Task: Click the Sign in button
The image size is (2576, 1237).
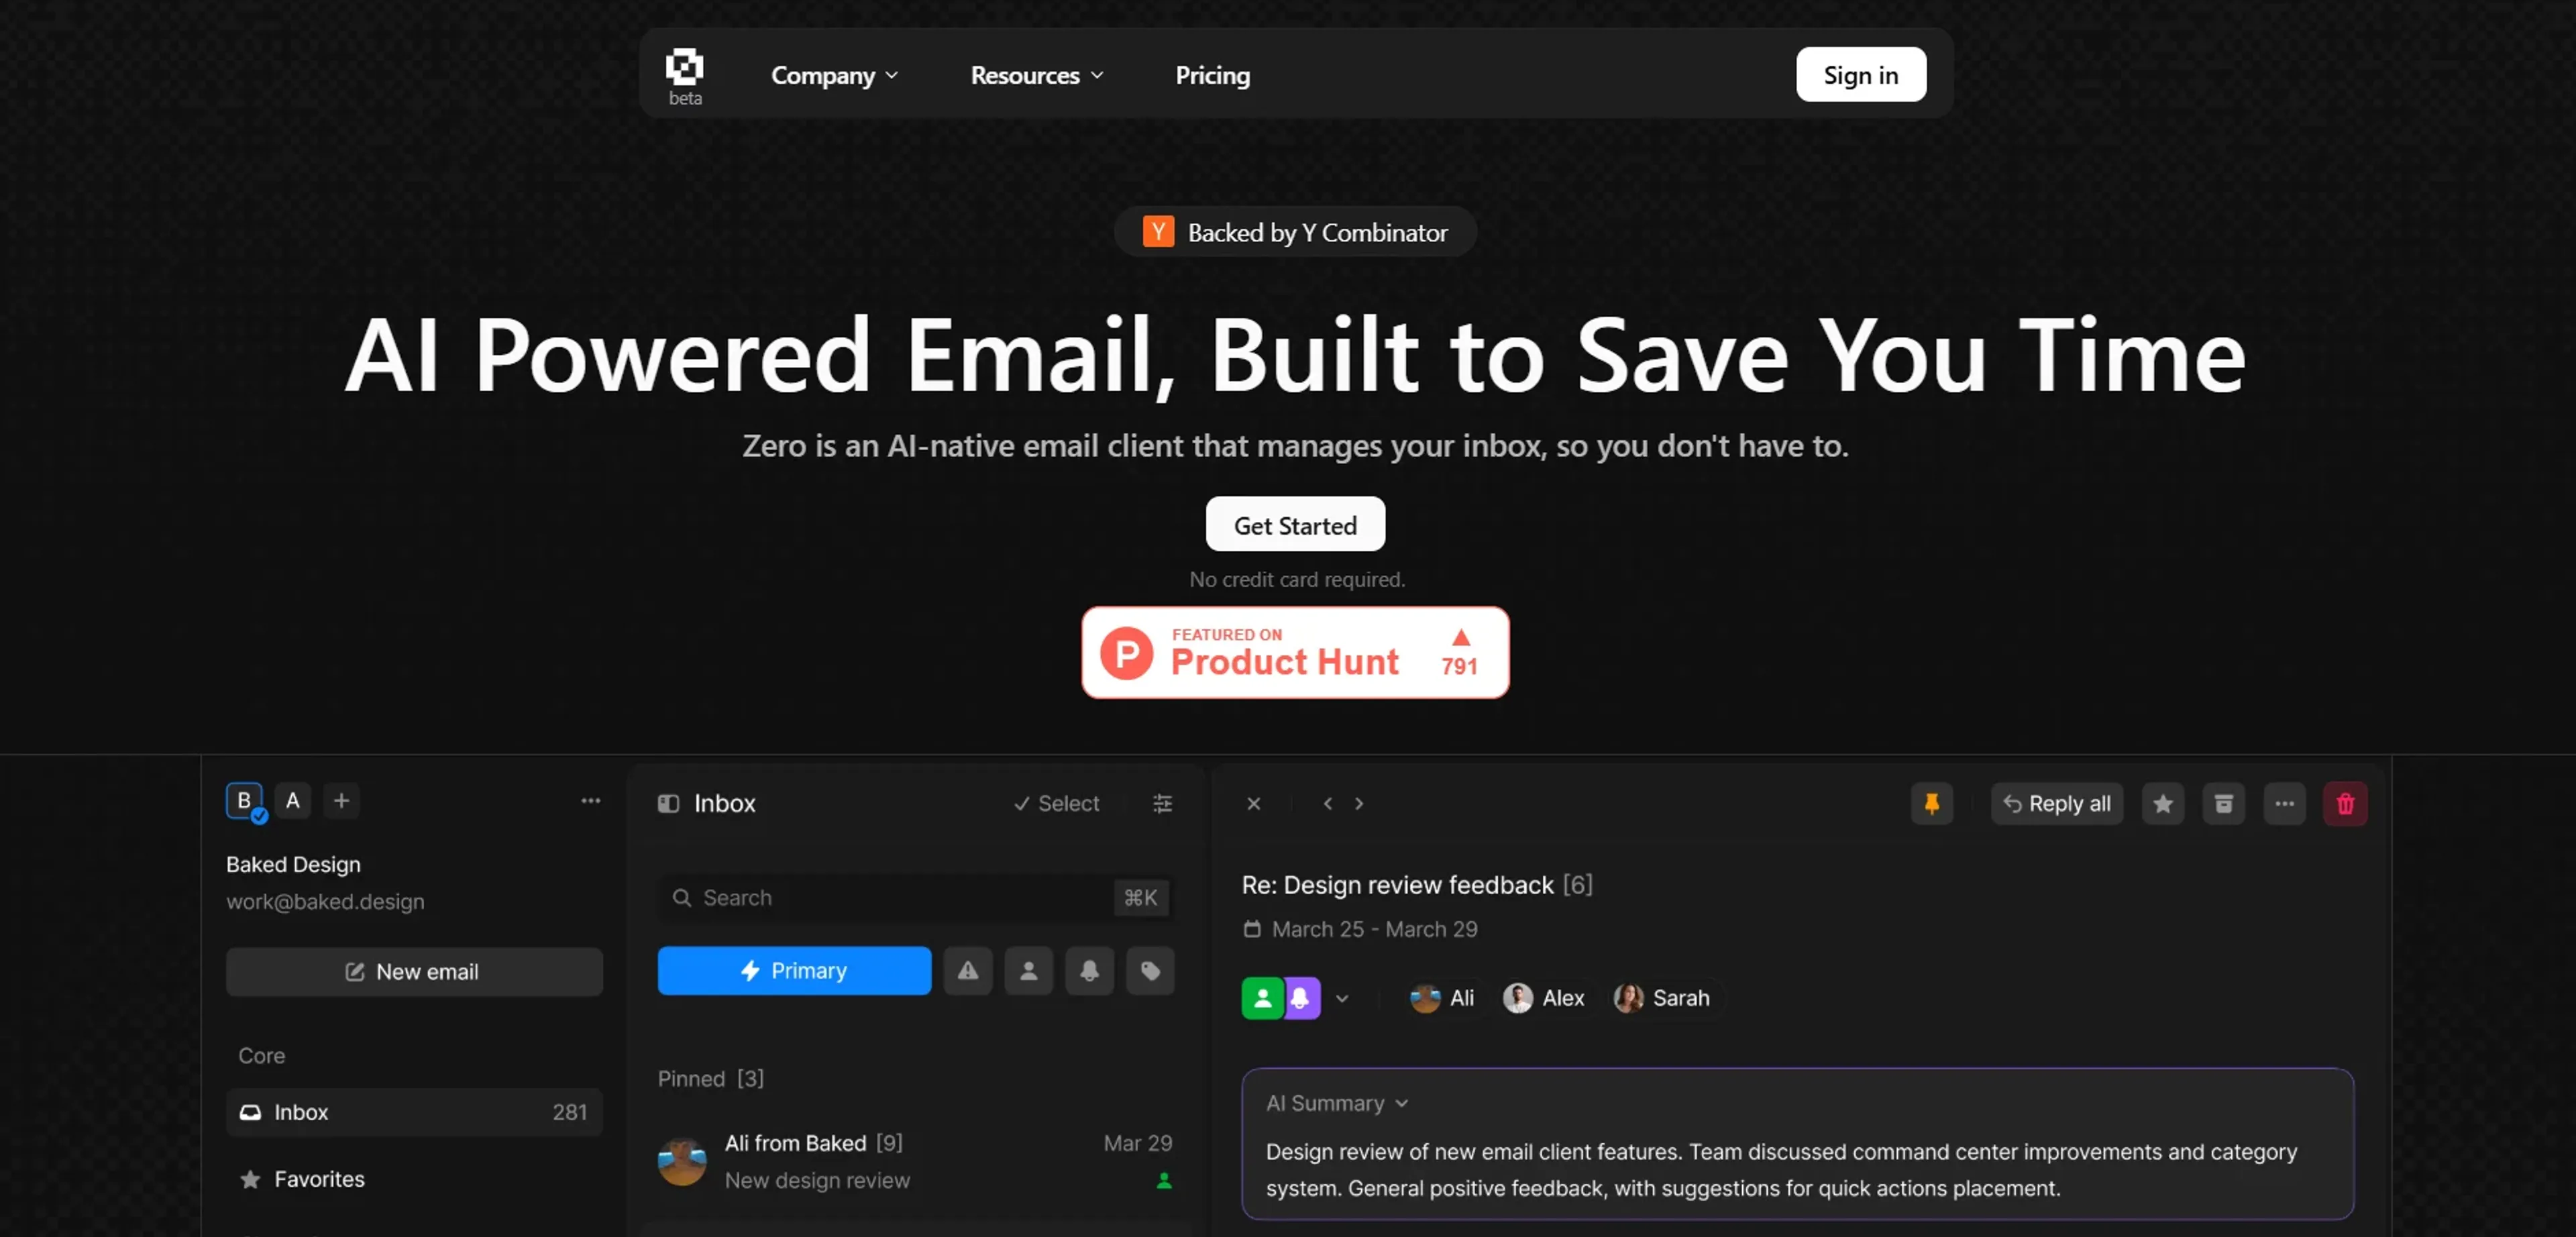Action: (x=1860, y=74)
